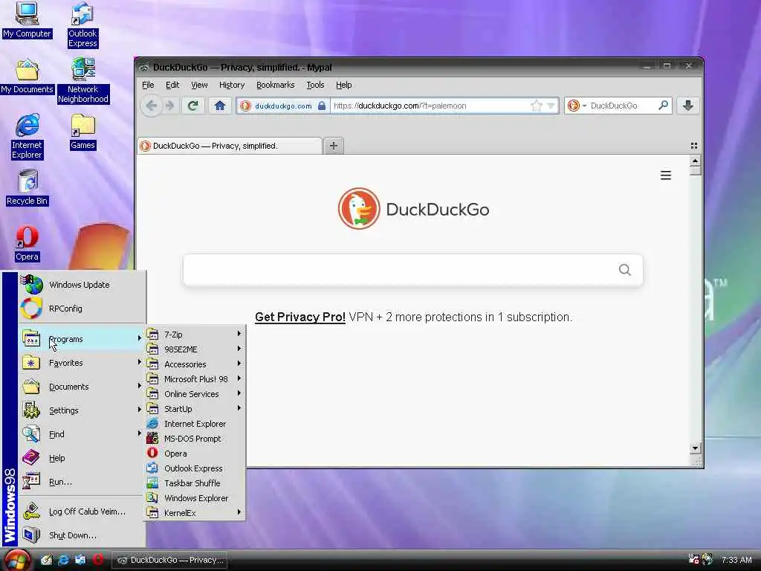The height and width of the screenshot is (571, 761).
Task: Open the list all tabs grid icon
Action: click(694, 146)
